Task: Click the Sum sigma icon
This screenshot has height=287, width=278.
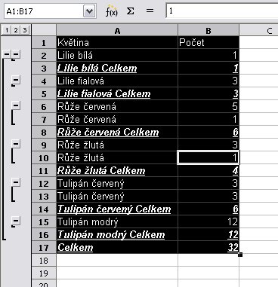Action: pos(130,11)
